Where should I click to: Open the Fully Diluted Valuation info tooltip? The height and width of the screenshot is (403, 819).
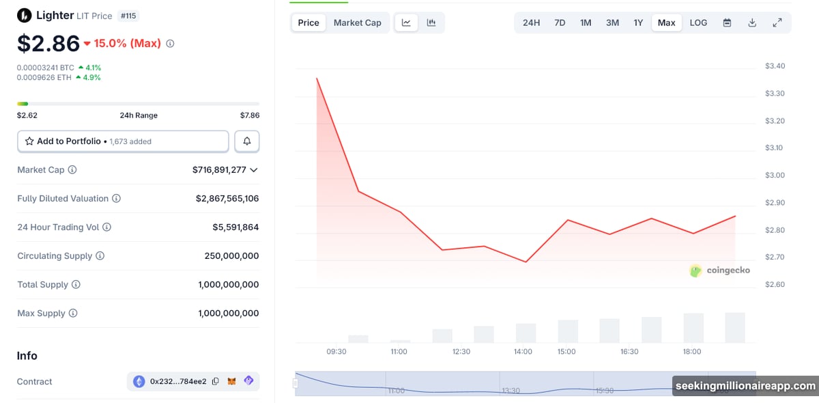[116, 198]
